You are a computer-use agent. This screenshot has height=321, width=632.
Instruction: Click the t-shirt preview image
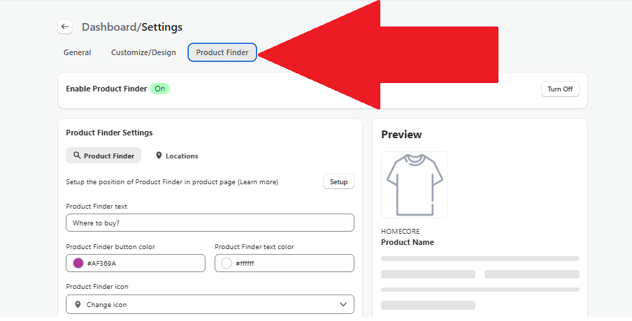click(x=415, y=184)
